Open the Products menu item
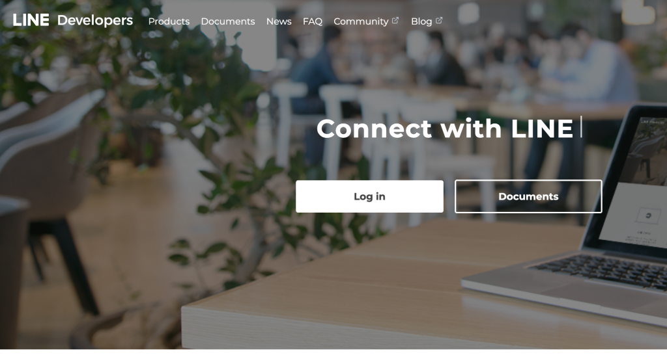The width and height of the screenshot is (667, 355). point(169,21)
